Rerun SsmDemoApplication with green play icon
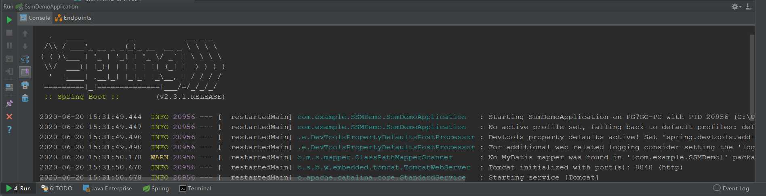The width and height of the screenshot is (766, 196). coord(9,20)
